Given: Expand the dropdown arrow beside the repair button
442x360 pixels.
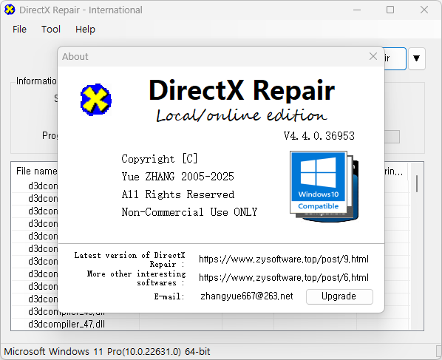Looking at the screenshot, I should pos(416,58).
